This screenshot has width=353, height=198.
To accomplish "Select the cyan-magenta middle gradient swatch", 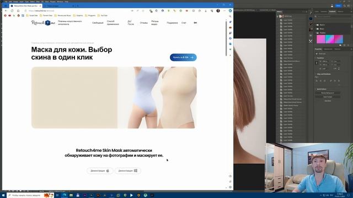I will (330, 39).
